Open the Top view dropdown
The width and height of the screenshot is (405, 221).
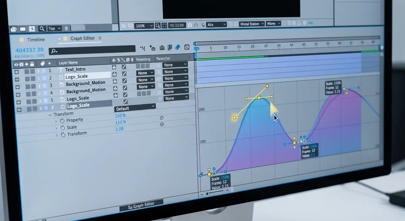click(54, 28)
